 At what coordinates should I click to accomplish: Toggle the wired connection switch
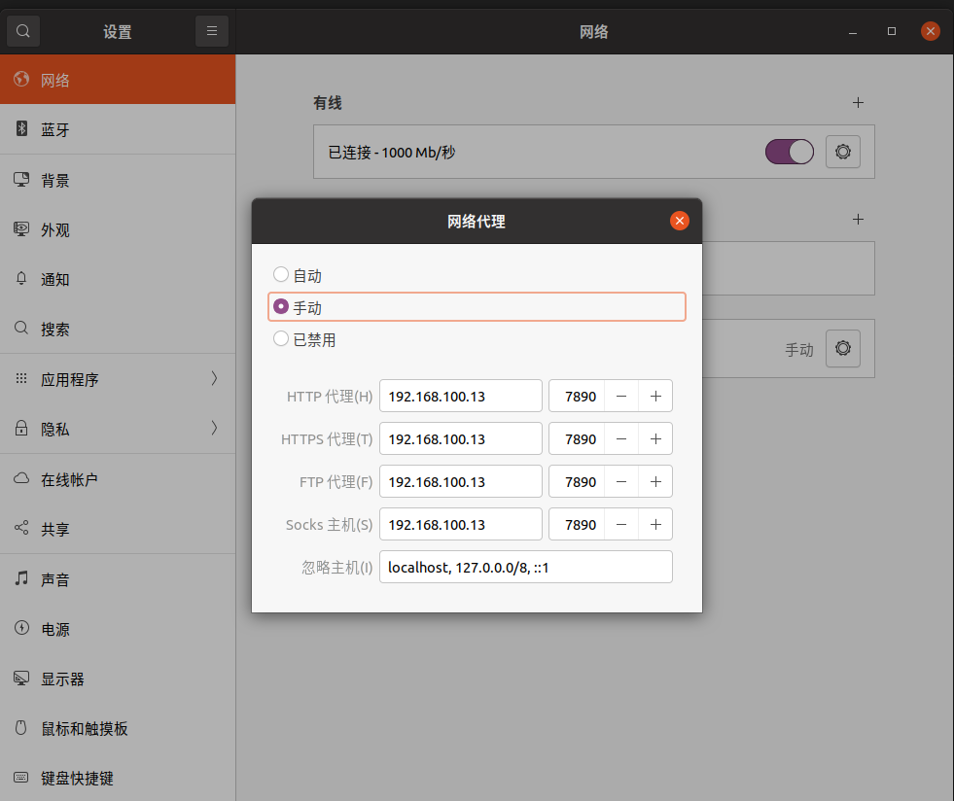tap(789, 152)
